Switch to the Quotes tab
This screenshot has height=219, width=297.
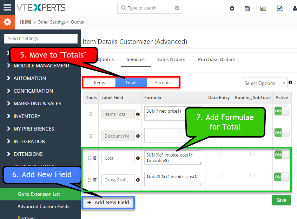[106, 59]
